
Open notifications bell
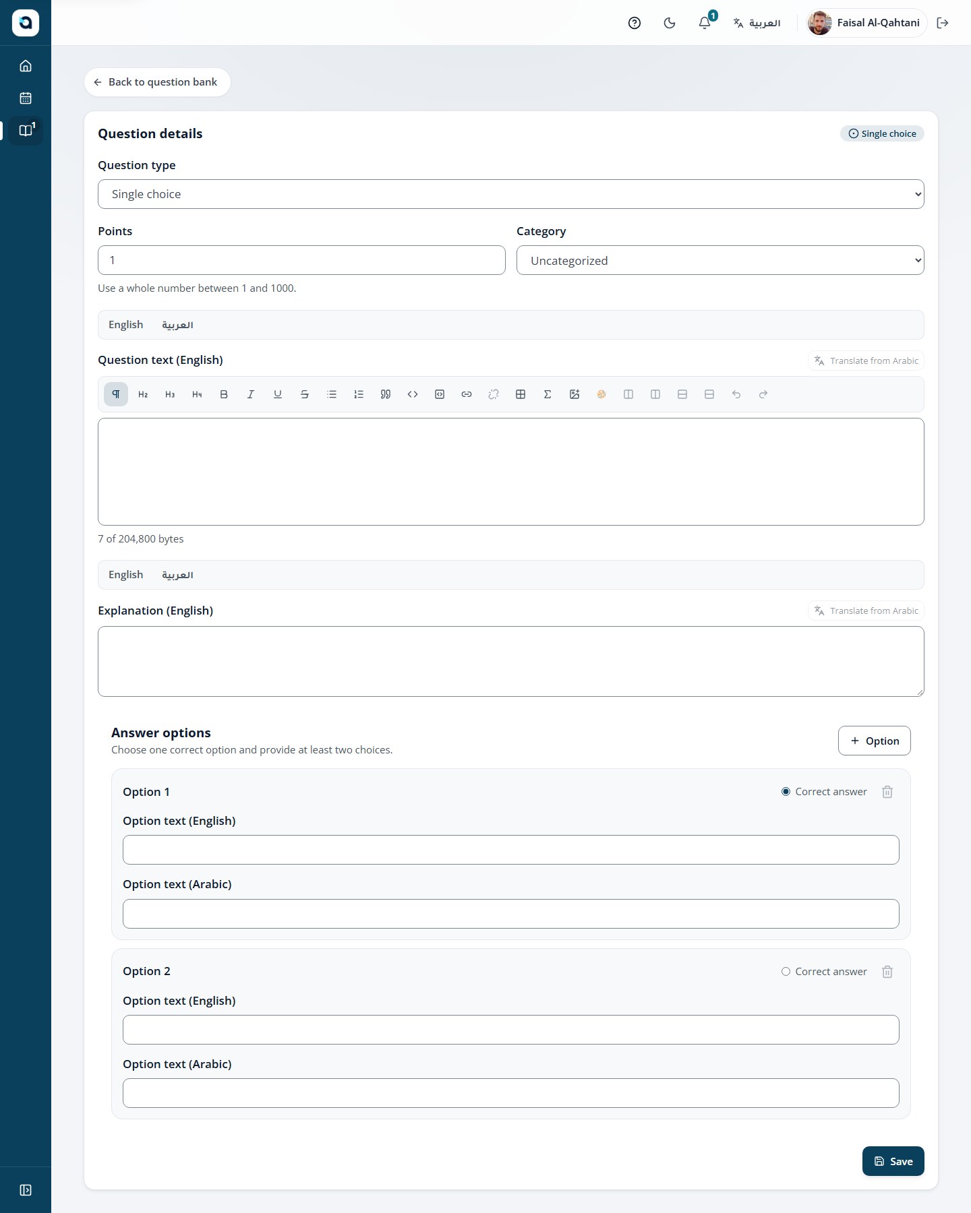pos(705,23)
